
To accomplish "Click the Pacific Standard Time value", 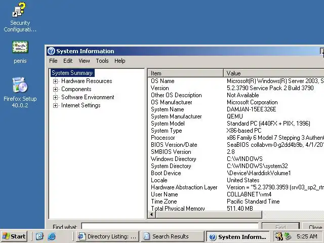I will click(x=253, y=201).
